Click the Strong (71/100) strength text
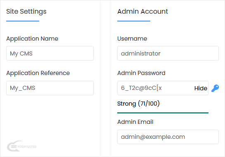225x157 pixels. (x=138, y=104)
